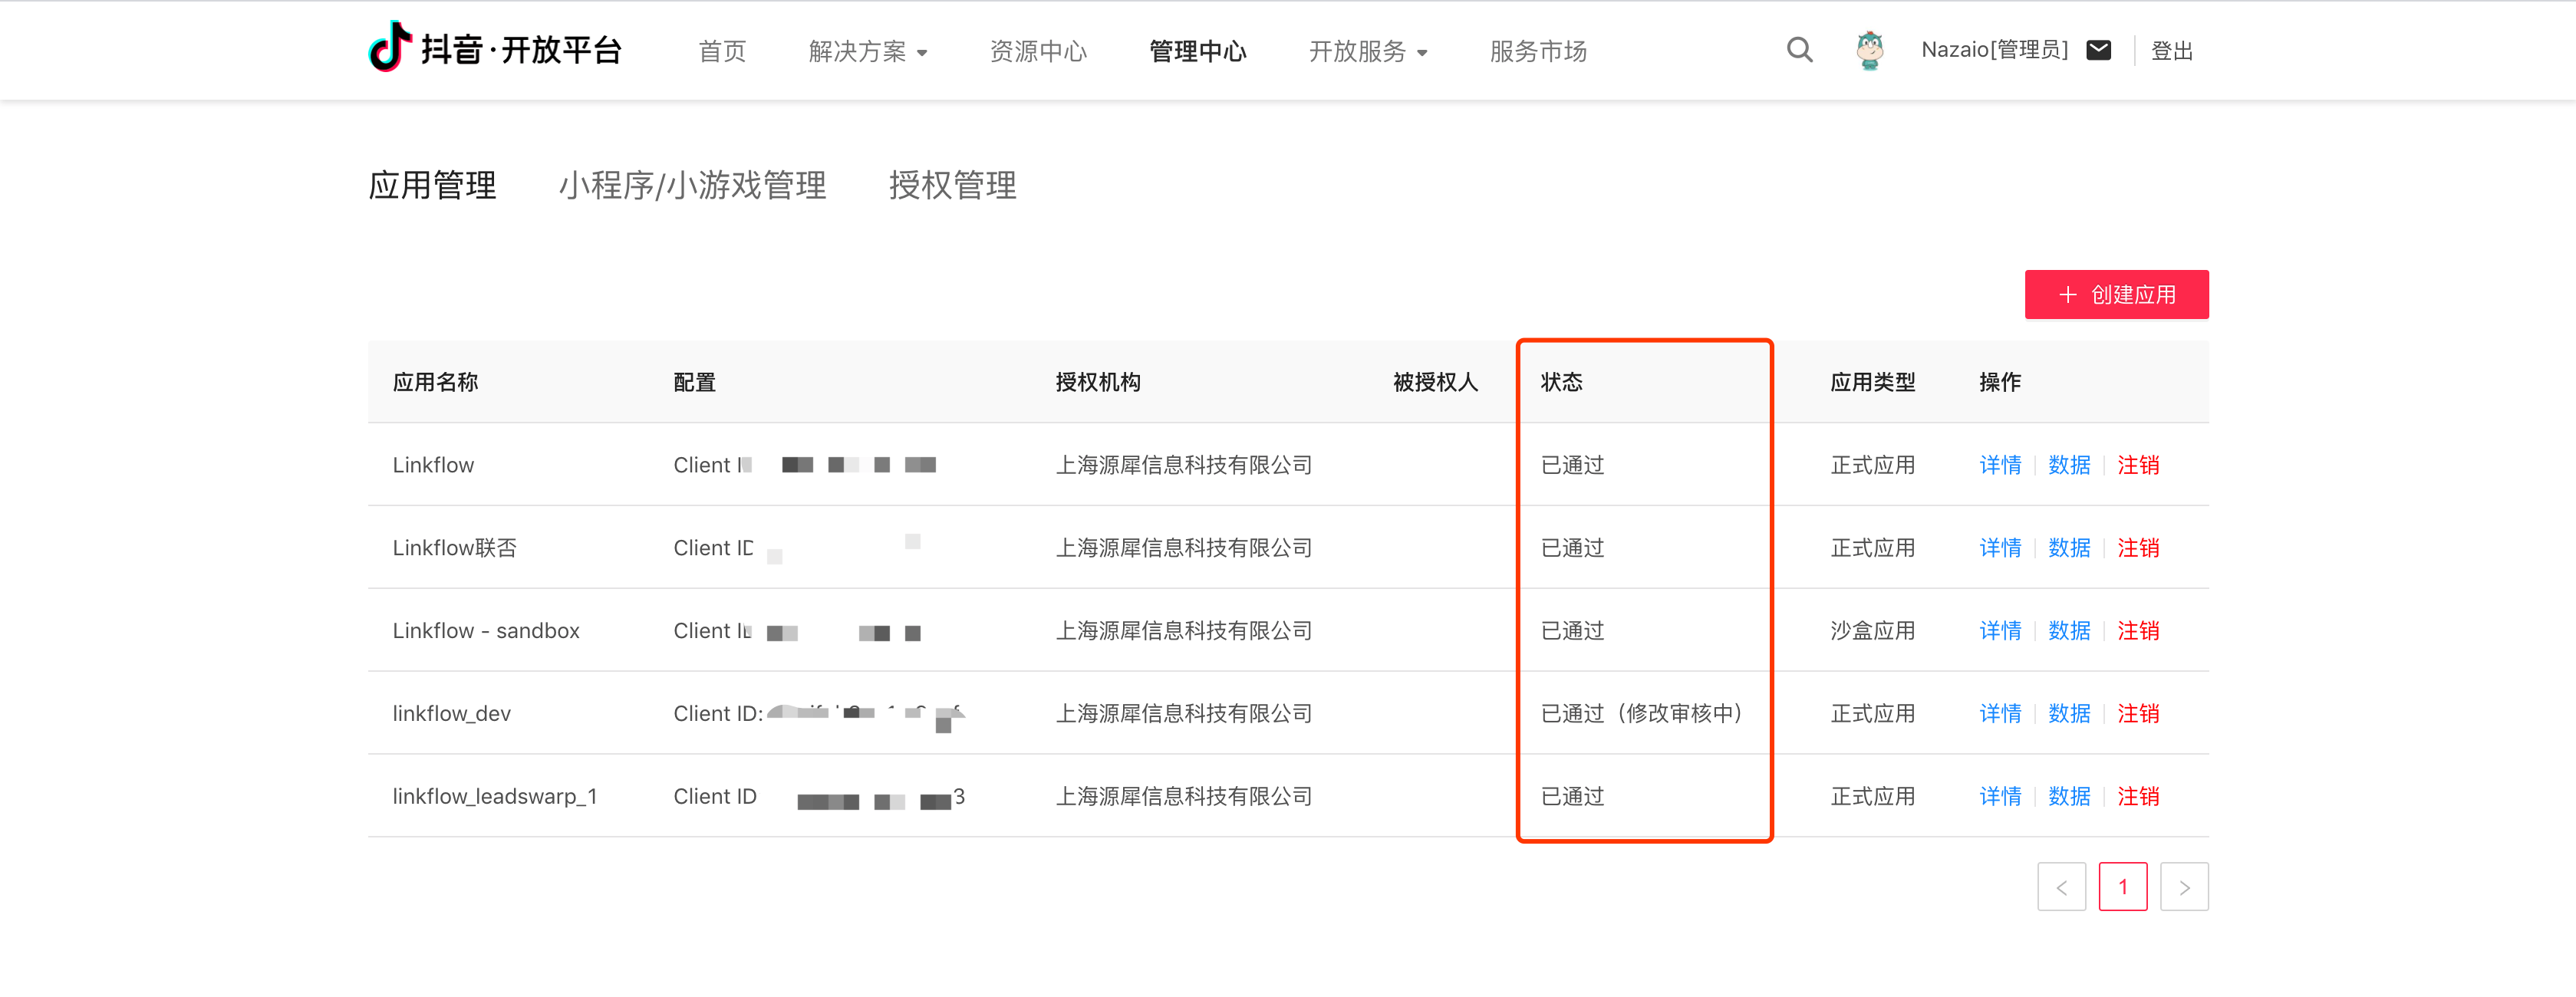Open 详情 for linkflow_leadswarp_1
The width and height of the screenshot is (2576, 997).
tap(2000, 797)
